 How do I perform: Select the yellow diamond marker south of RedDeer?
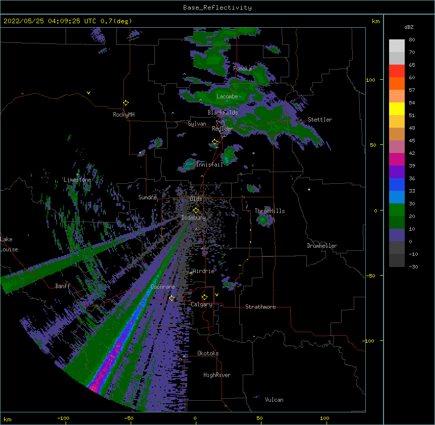tap(215, 142)
